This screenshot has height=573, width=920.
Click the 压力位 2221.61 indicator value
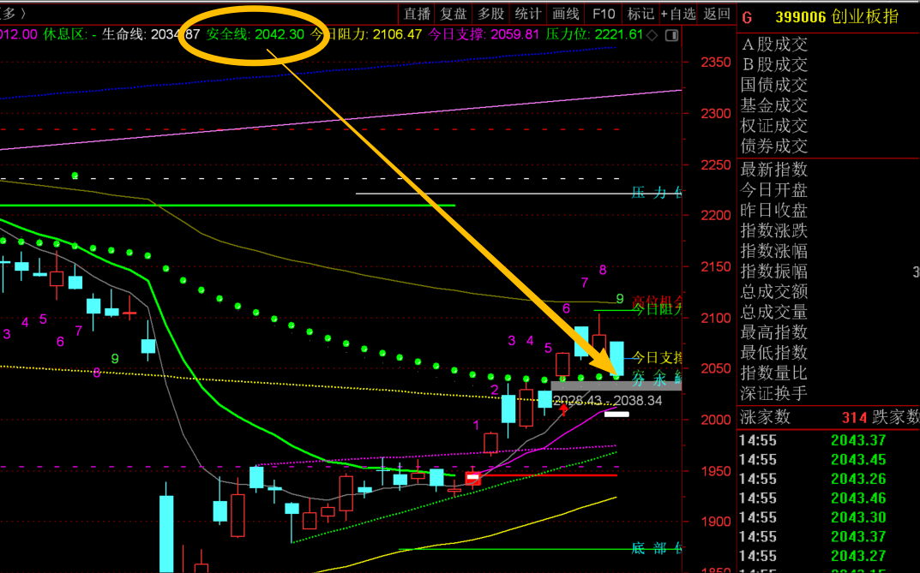pyautogui.click(x=594, y=34)
